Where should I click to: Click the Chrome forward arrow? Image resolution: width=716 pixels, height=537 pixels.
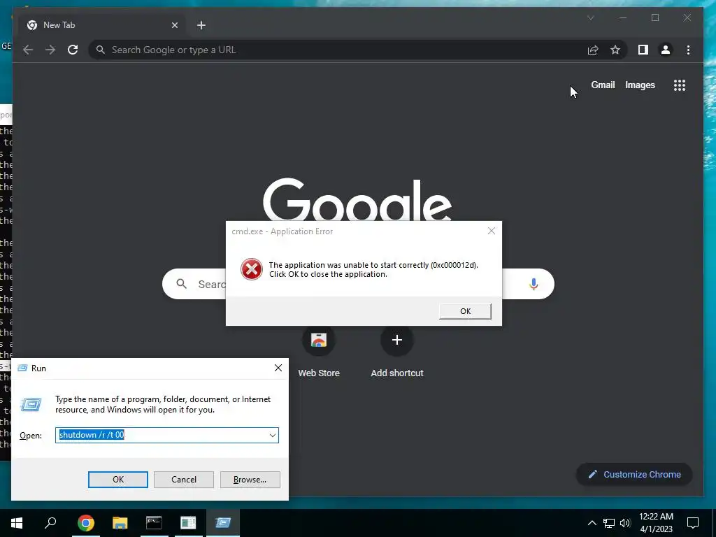point(50,50)
